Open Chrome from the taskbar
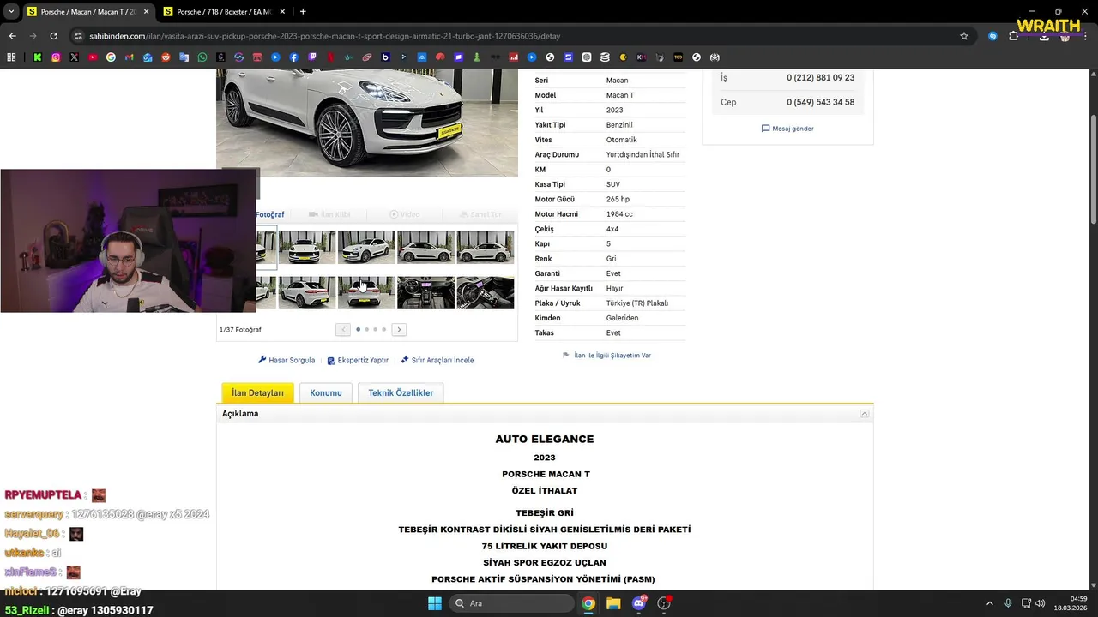The height and width of the screenshot is (617, 1098). point(588,603)
